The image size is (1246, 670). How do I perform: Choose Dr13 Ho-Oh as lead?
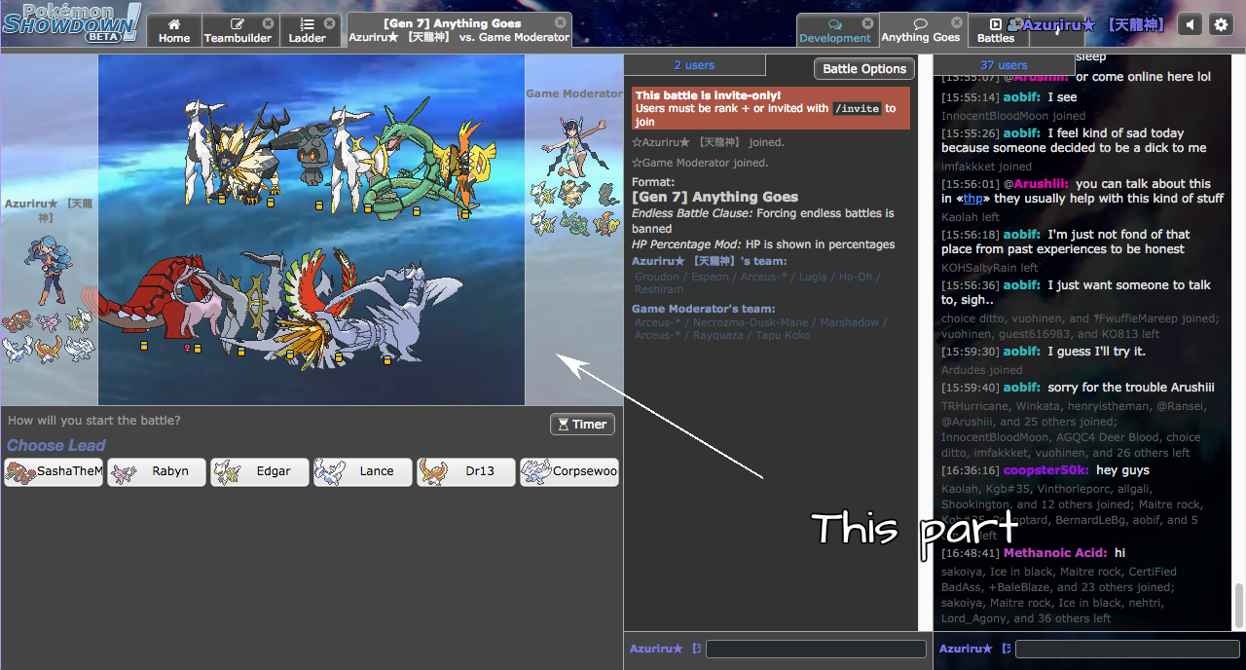coord(466,472)
